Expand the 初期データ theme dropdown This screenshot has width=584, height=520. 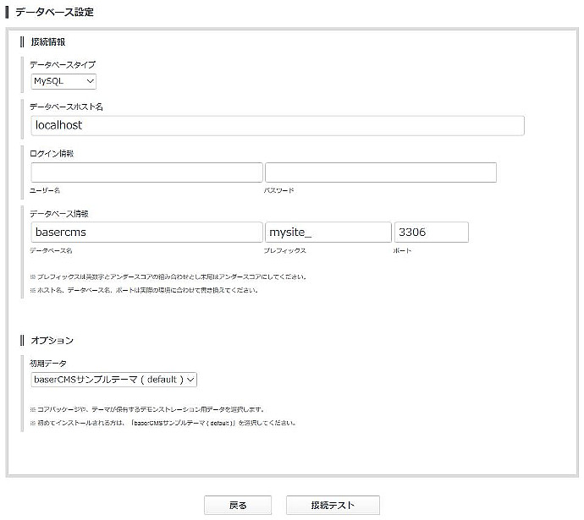click(x=113, y=380)
